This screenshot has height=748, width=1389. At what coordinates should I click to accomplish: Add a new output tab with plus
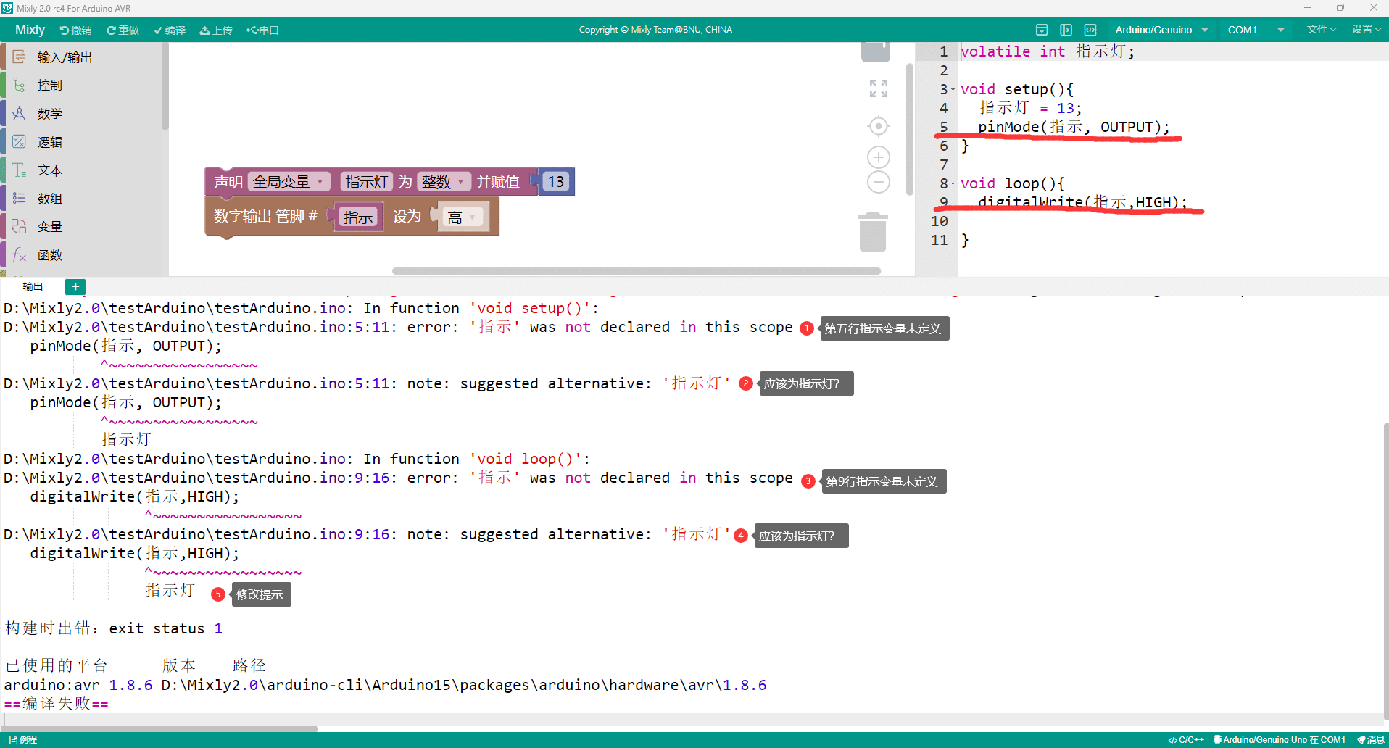click(x=75, y=287)
